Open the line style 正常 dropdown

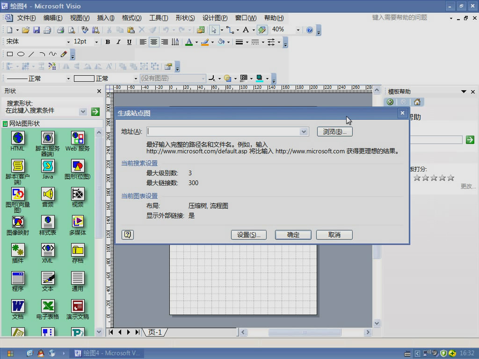[x=68, y=79]
